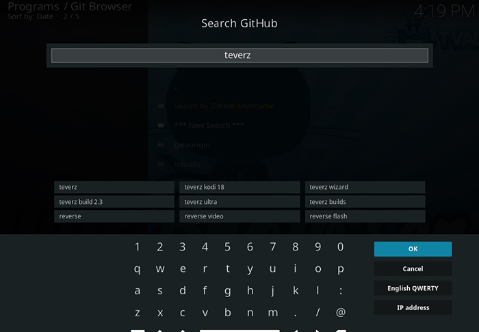Hit the u key on keyboard
The height and width of the screenshot is (332, 479).
point(273,269)
